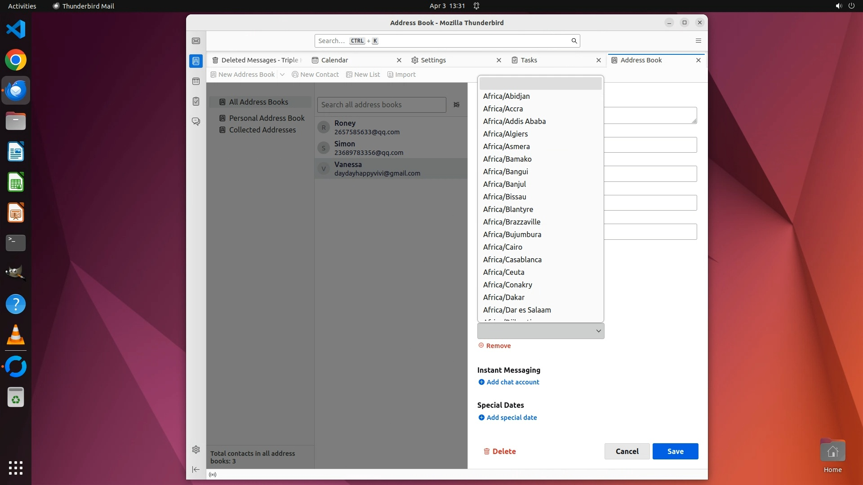Open the Mail space icon in sidebar
Viewport: 863px width, 485px height.
pyautogui.click(x=196, y=41)
